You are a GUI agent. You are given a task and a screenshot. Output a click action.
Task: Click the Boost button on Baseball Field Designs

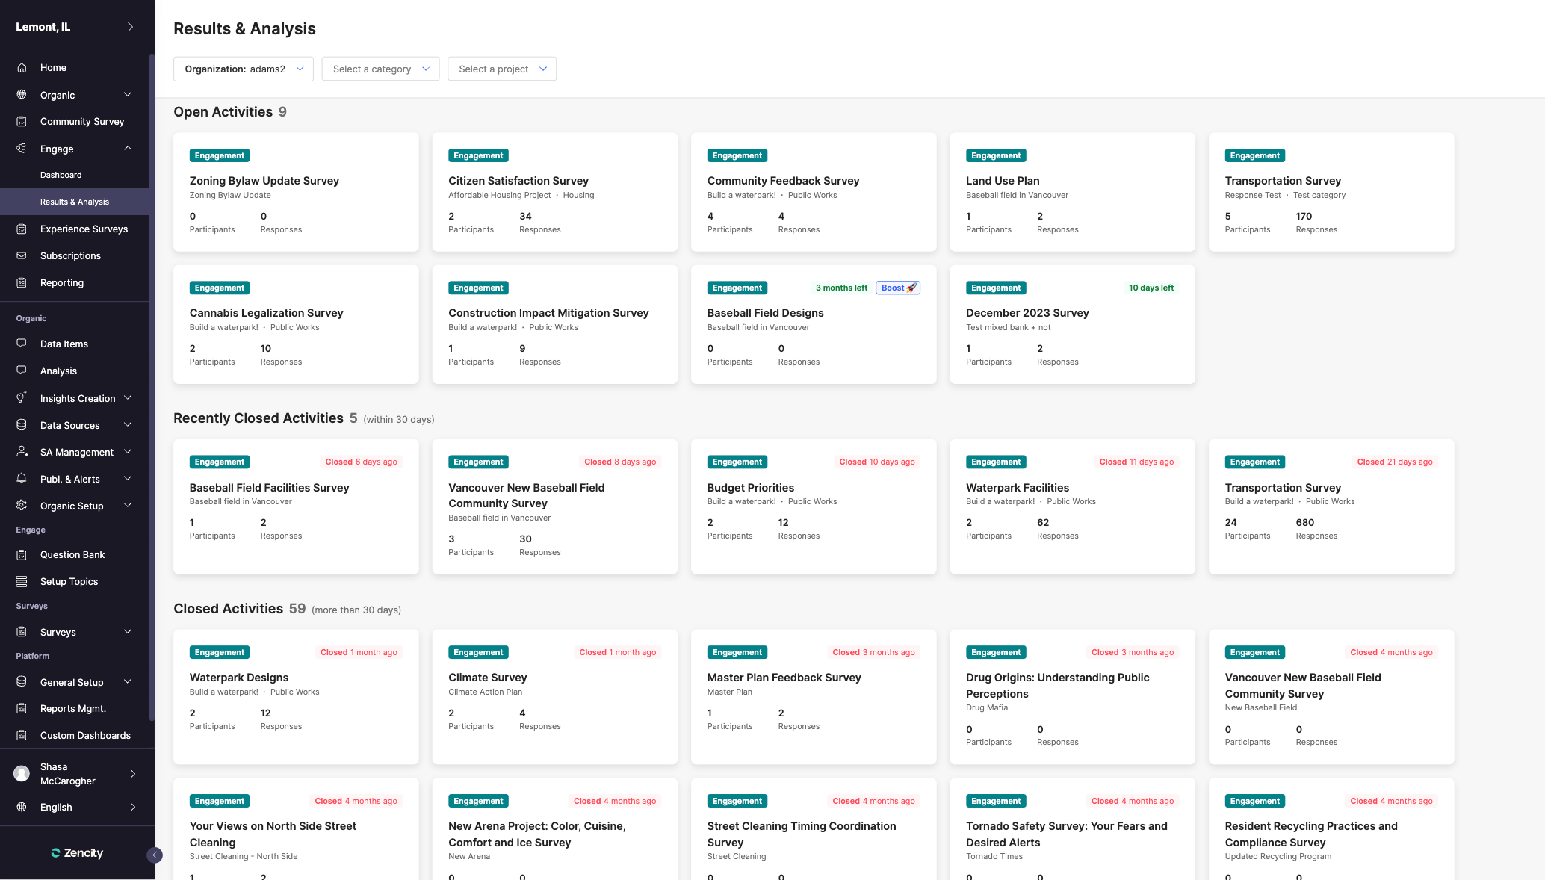tap(897, 288)
